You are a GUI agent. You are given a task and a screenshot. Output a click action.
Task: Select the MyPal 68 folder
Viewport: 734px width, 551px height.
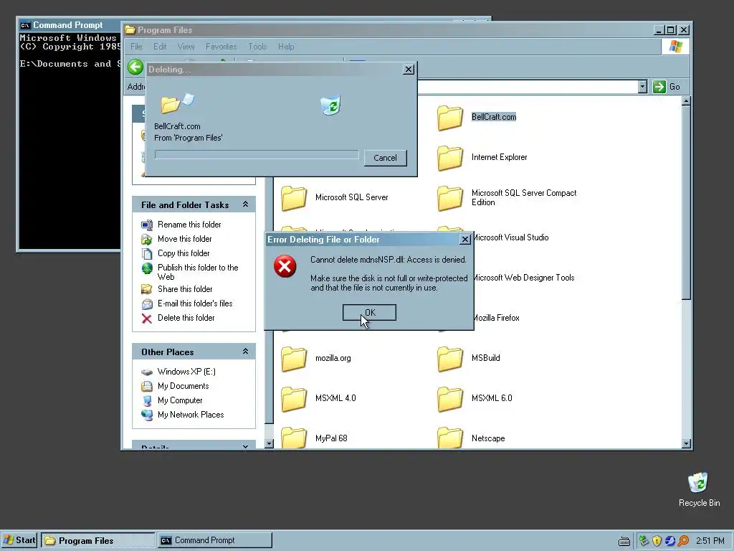tap(314, 438)
